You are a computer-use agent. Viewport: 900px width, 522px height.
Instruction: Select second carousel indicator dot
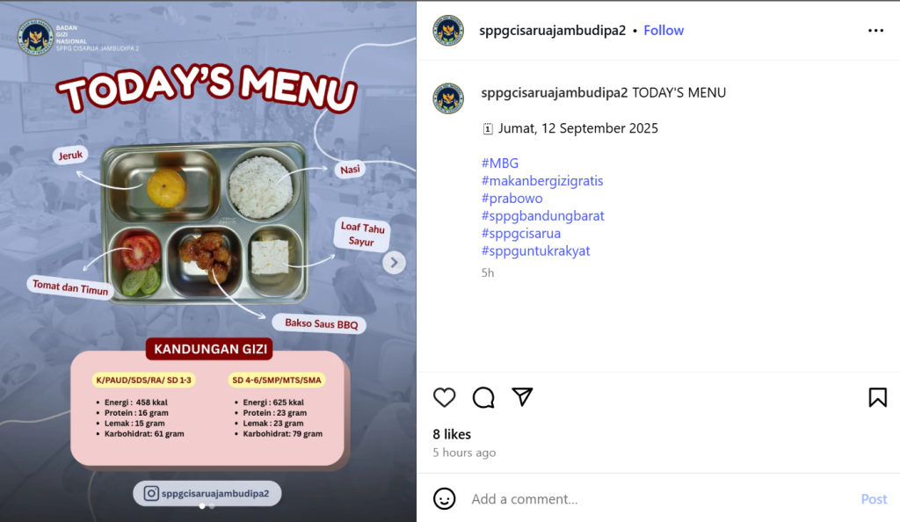click(x=212, y=506)
